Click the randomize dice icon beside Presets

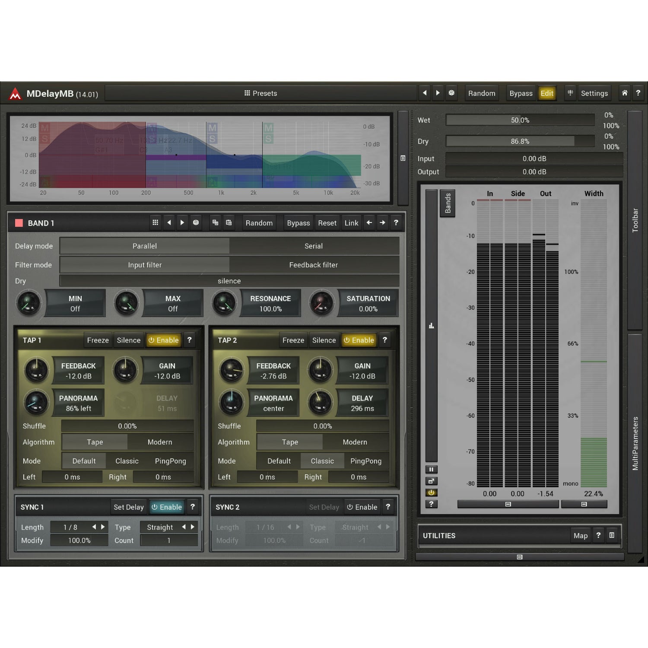(451, 93)
